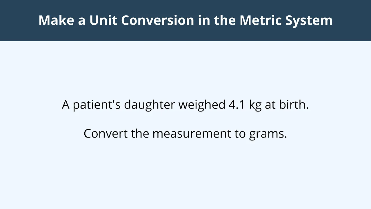Click the letter "A" starting the problem sentence

click(x=66, y=105)
